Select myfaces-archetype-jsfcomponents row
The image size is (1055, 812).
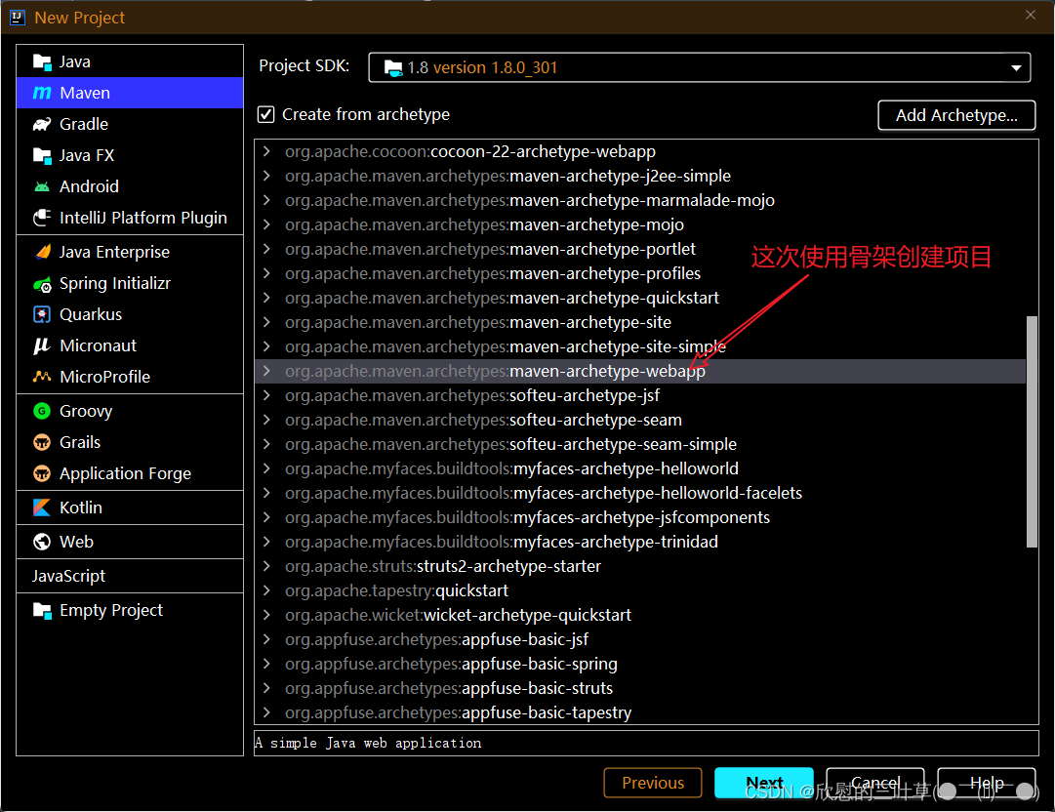(640, 517)
